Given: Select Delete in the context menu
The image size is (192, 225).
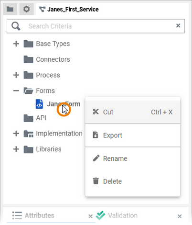Looking at the screenshot, I should tap(133, 181).
